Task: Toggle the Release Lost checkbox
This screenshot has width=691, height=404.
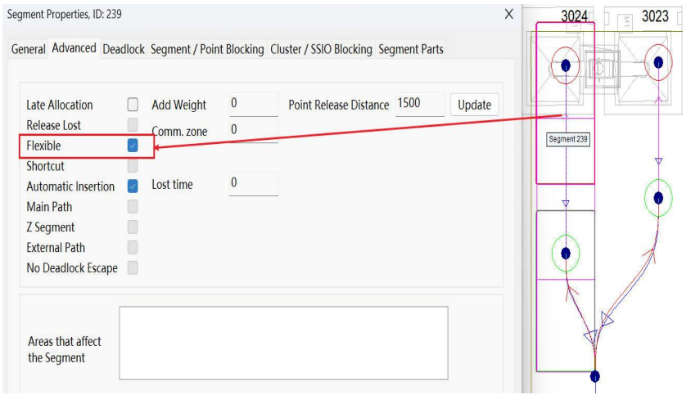Action: click(133, 125)
